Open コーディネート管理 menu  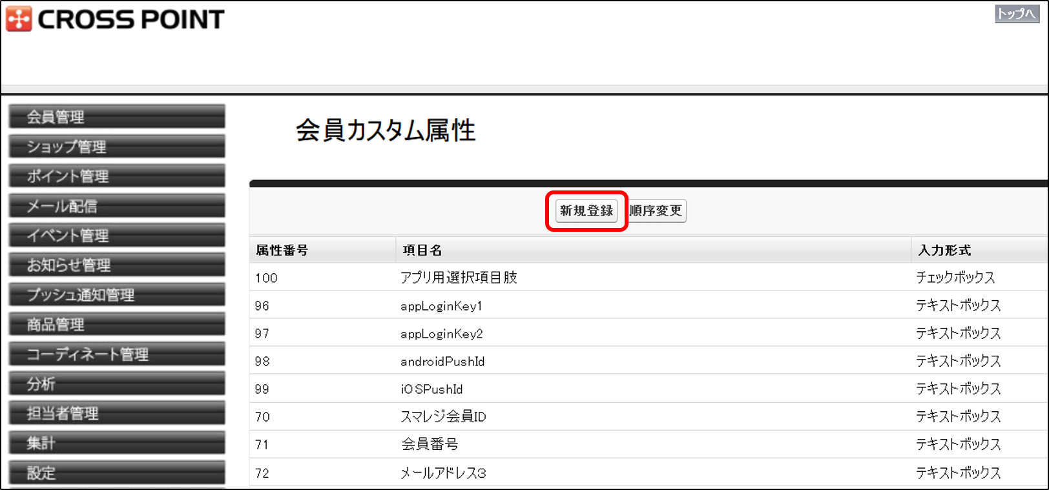click(117, 354)
